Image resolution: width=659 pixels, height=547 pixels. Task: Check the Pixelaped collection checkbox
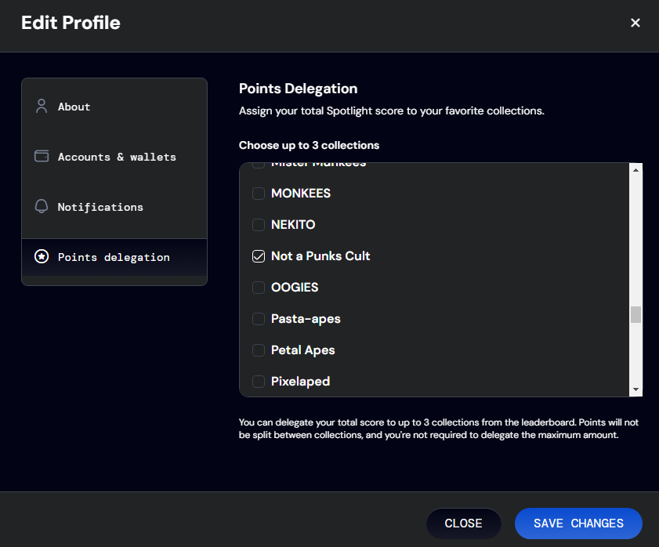click(258, 382)
